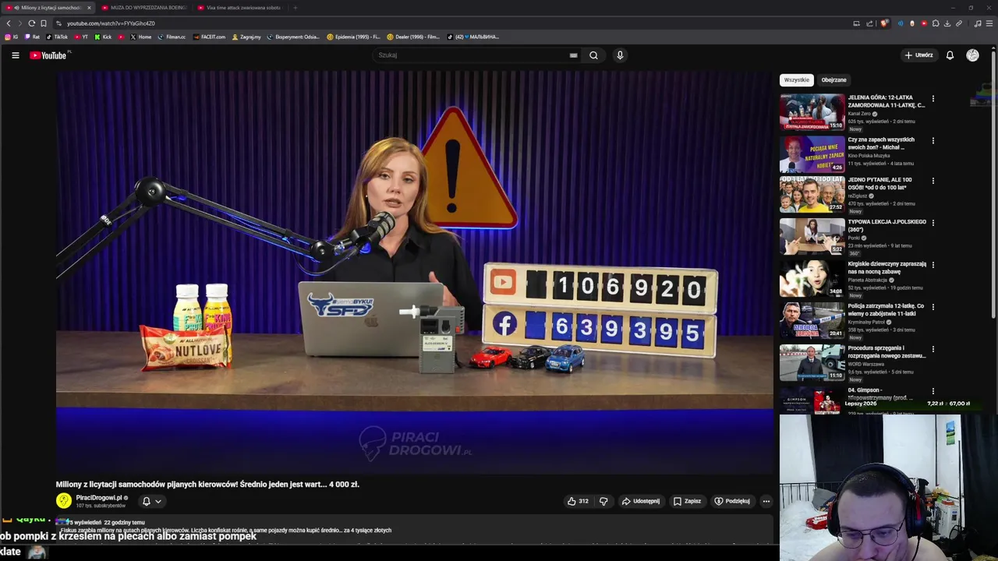Open the Kick bookmark
Viewport: 998px width, 561px height.
click(x=104, y=37)
